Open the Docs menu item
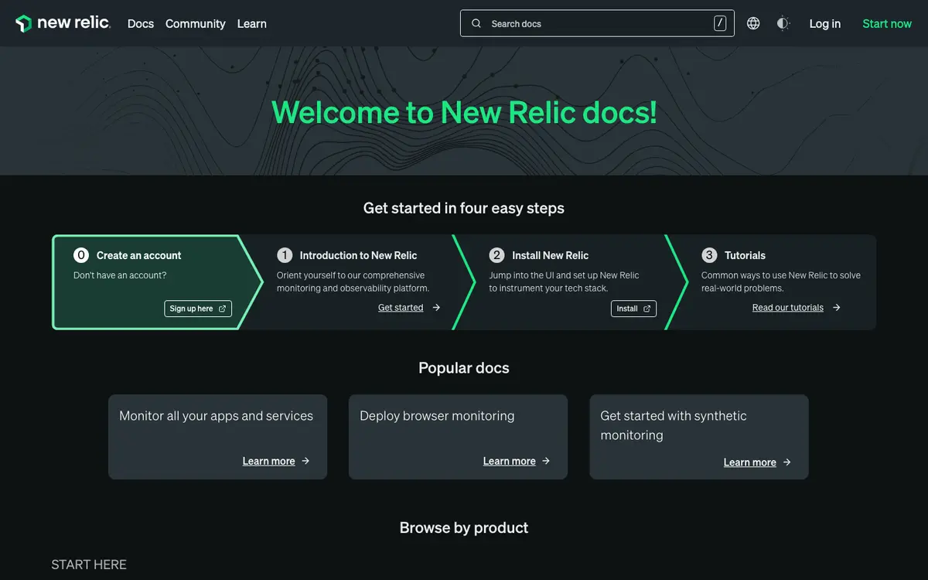Viewport: 928px width, 580px height. (x=141, y=24)
